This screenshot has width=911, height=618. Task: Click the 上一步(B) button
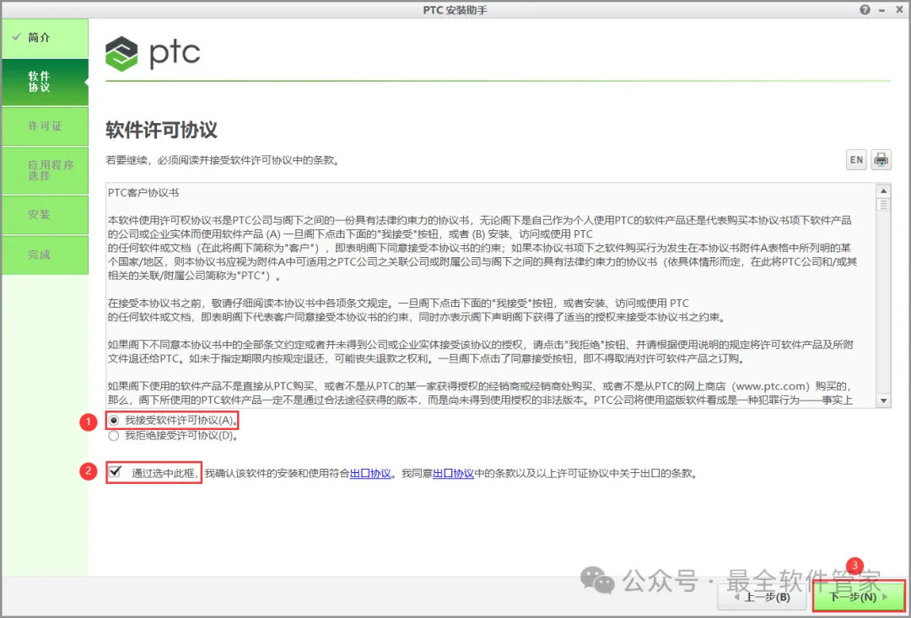pyautogui.click(x=763, y=597)
